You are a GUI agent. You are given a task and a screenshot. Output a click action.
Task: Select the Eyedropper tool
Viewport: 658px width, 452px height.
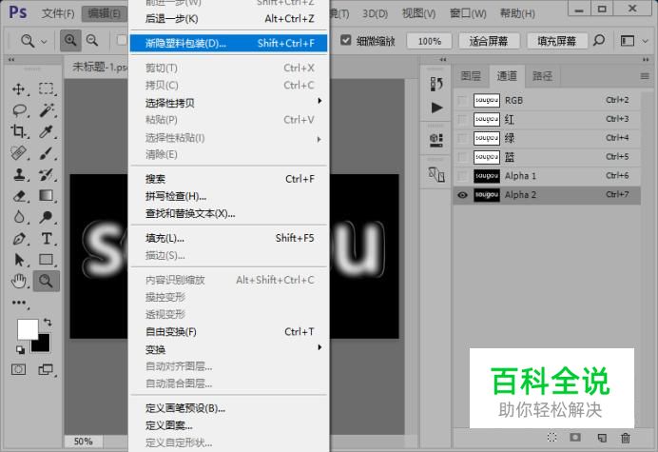pos(47,131)
